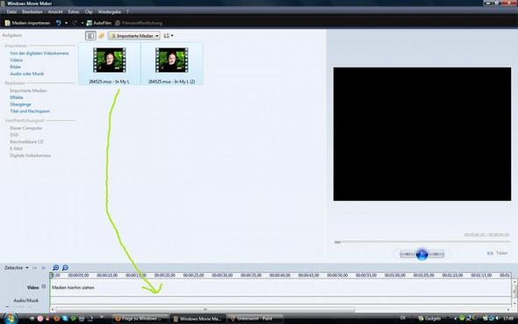Image resolution: width=518 pixels, height=324 pixels.
Task: Click the Teilen split button
Action: click(x=498, y=254)
